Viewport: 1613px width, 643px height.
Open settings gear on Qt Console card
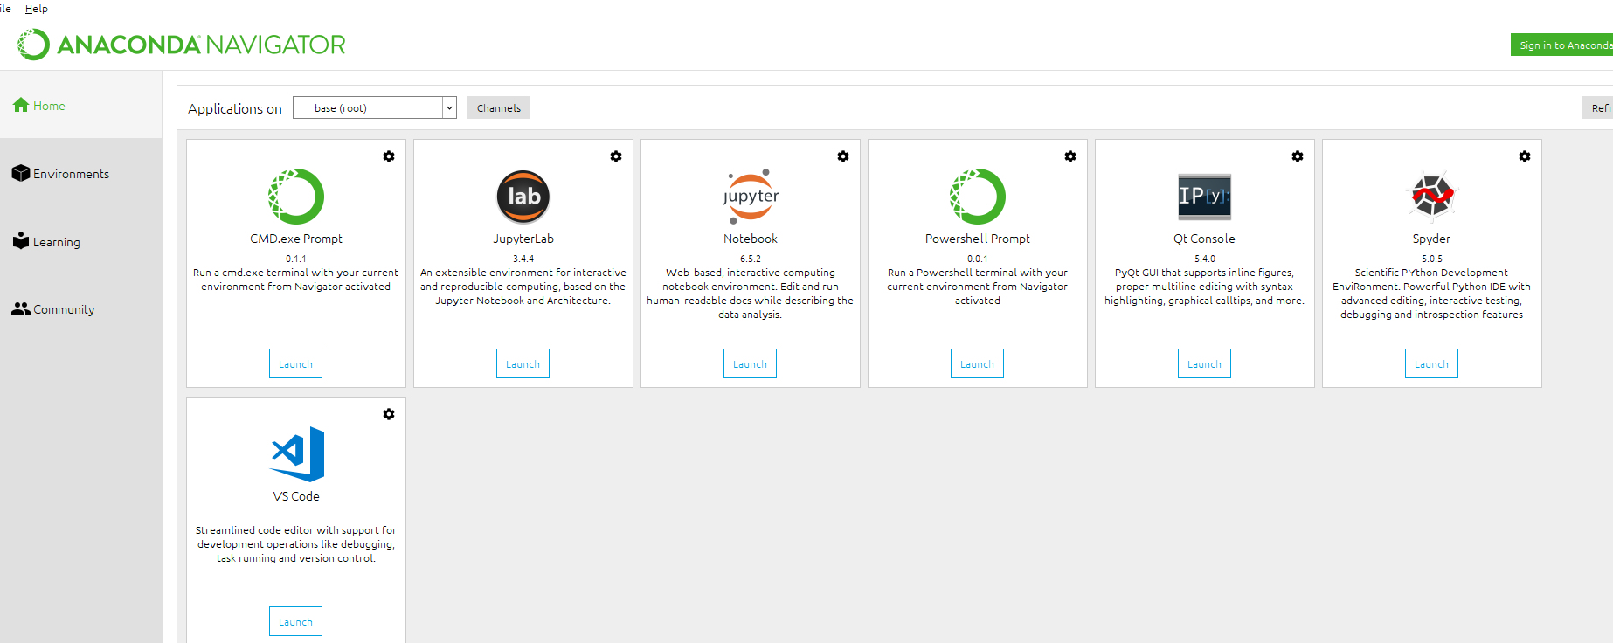coord(1298,156)
